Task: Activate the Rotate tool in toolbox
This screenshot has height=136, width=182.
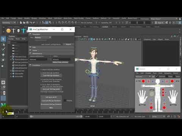Action: [x=3, y=60]
